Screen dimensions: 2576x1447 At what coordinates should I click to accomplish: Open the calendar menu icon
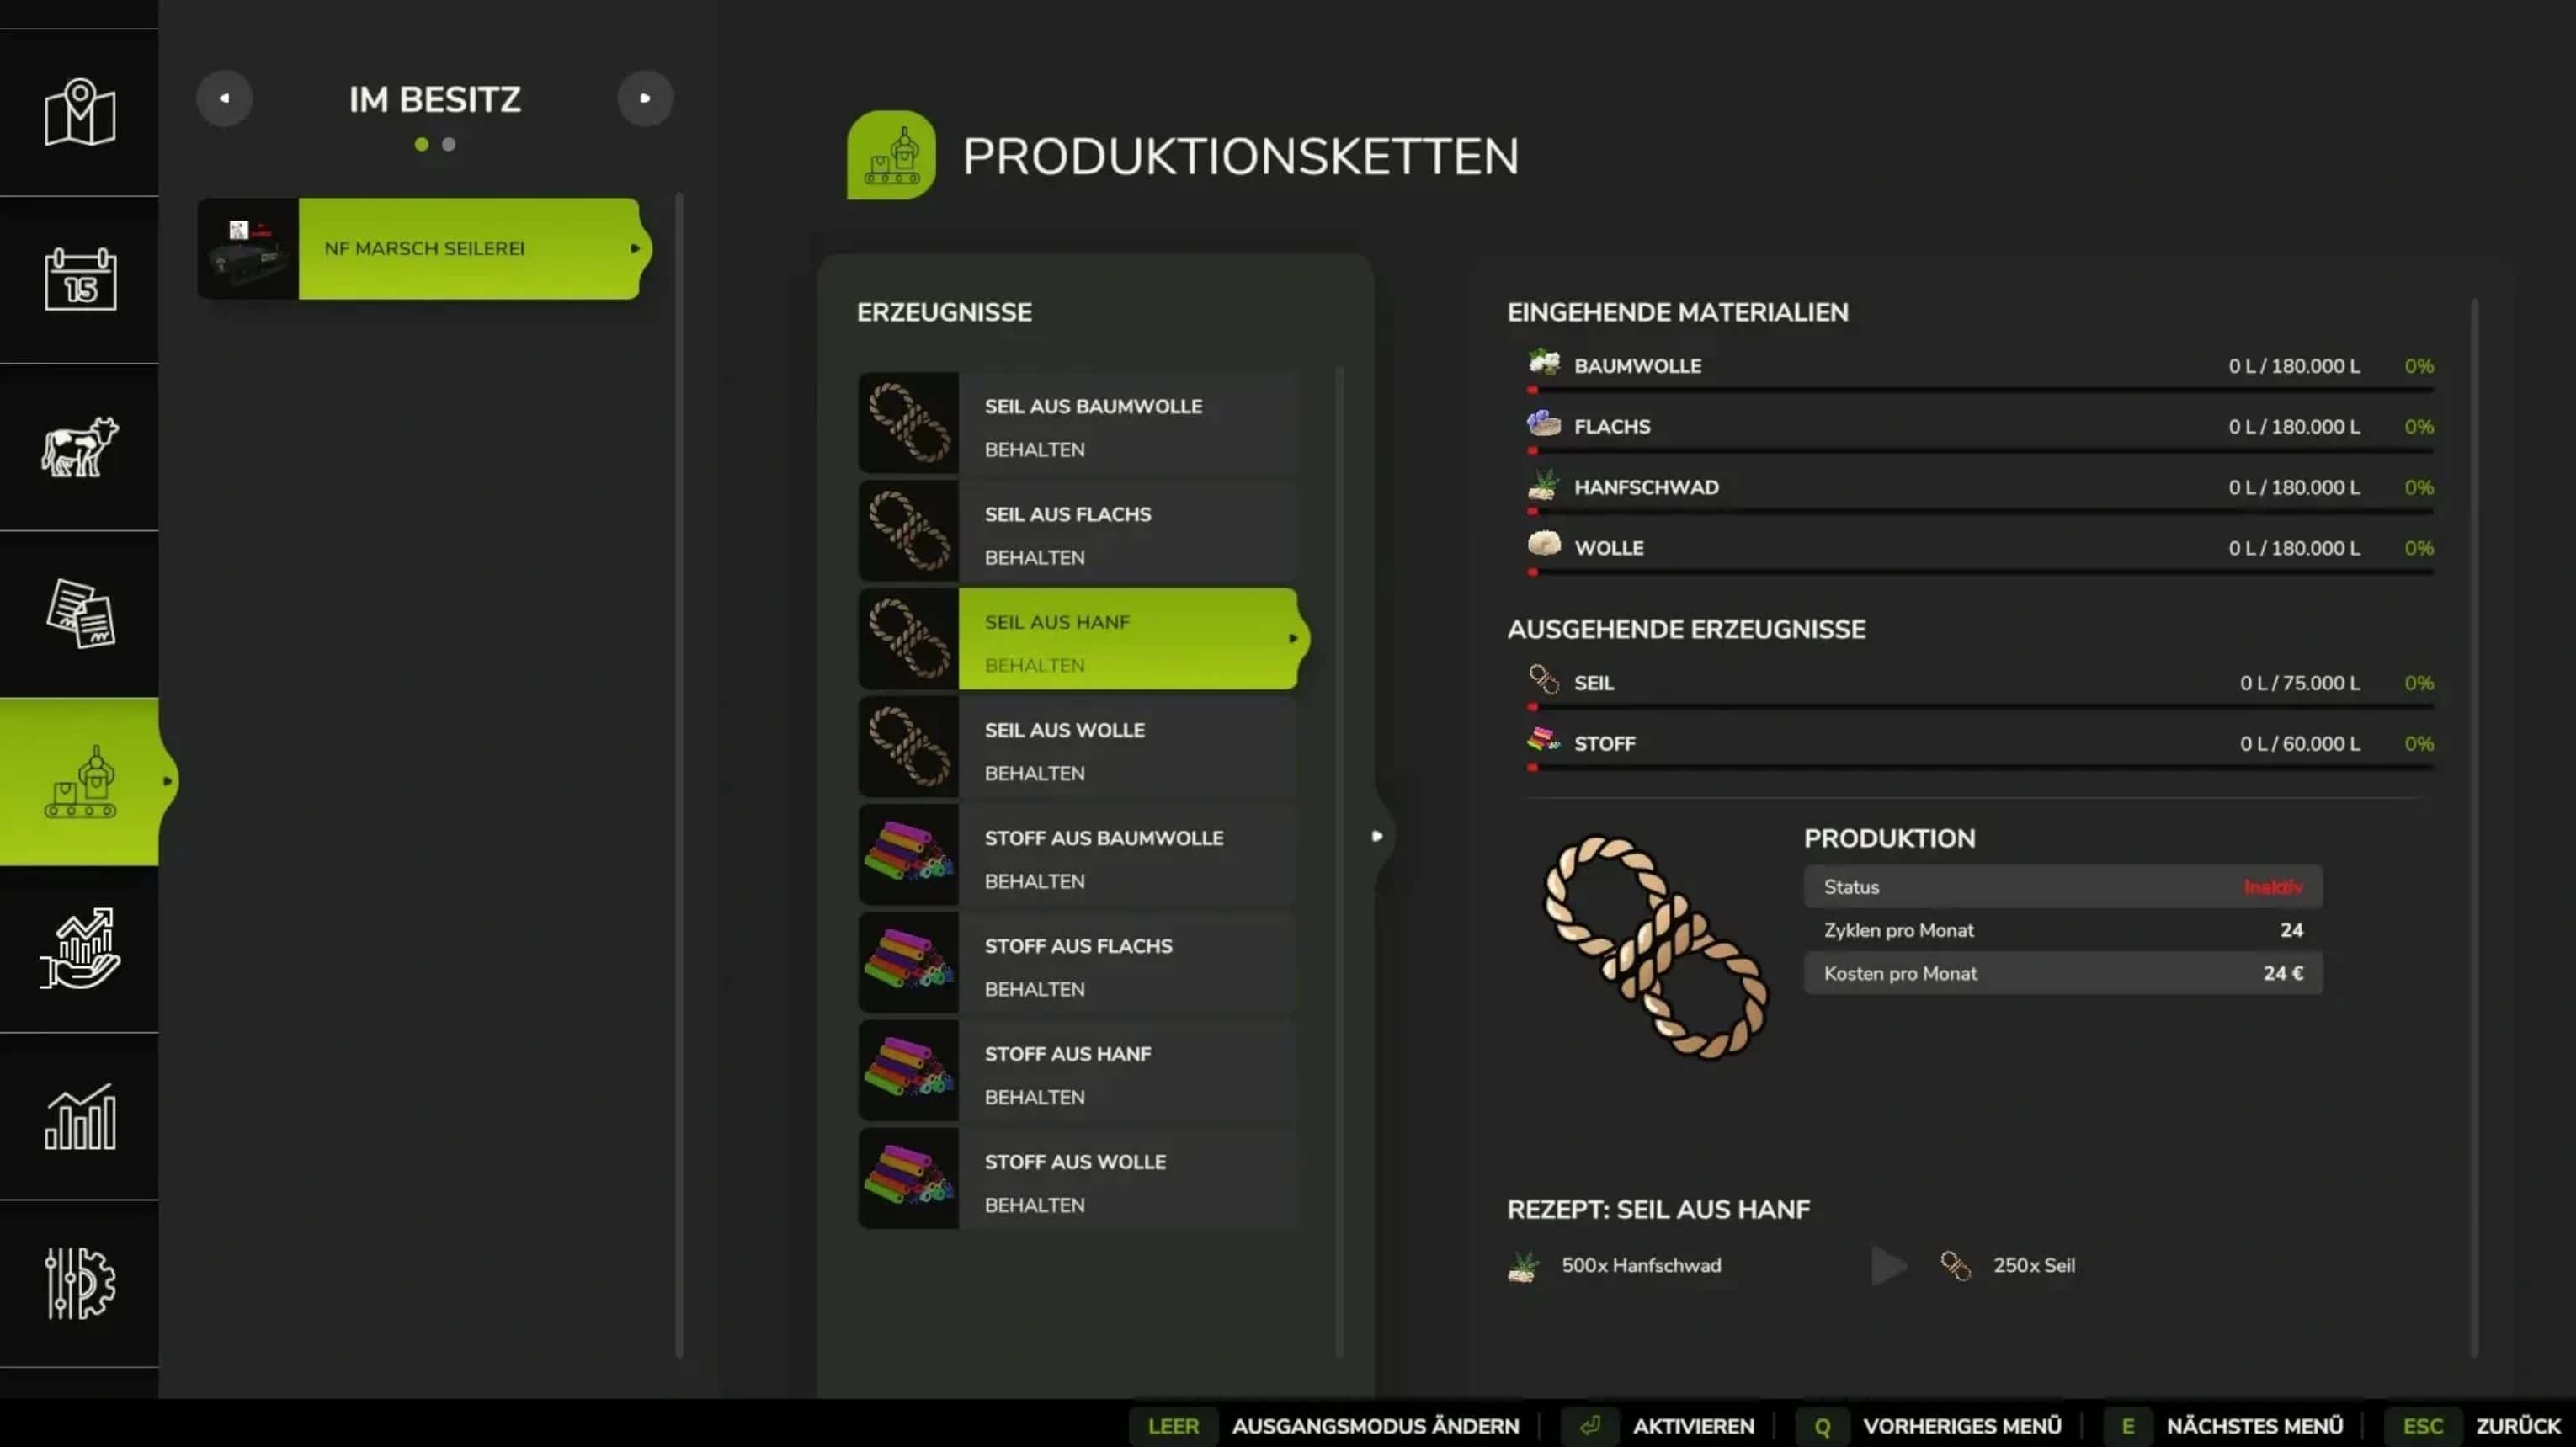coord(79,279)
